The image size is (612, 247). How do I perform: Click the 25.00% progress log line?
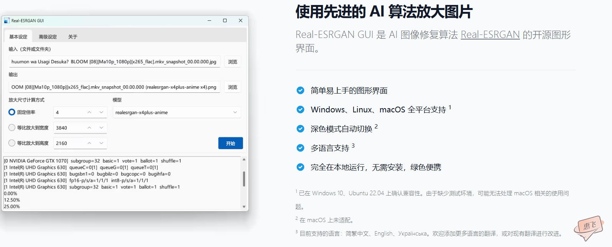pyautogui.click(x=12, y=207)
